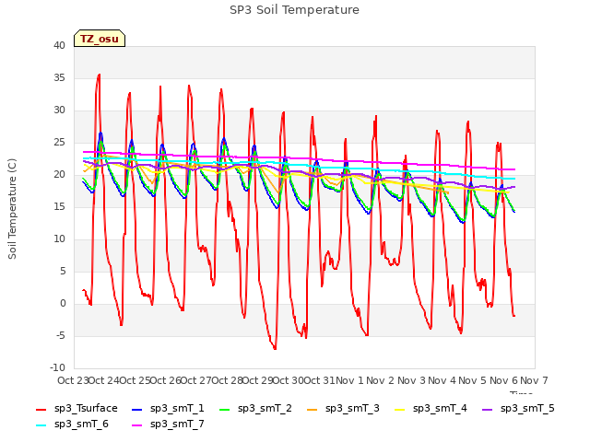Click the Oct 25 x-axis tick label

point(135,380)
